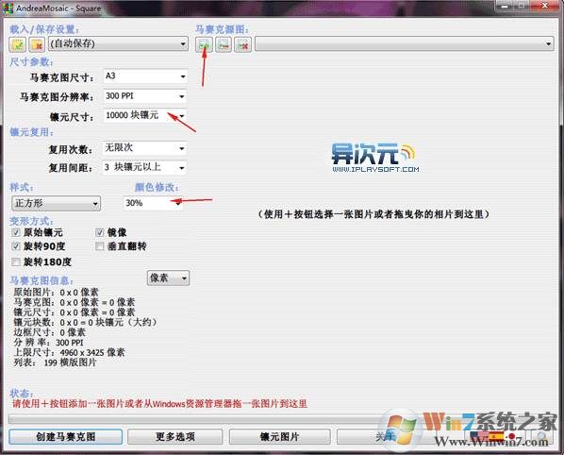Click the 分辨率: 300 PPI info line
This screenshot has width=564, height=455.
point(48,343)
